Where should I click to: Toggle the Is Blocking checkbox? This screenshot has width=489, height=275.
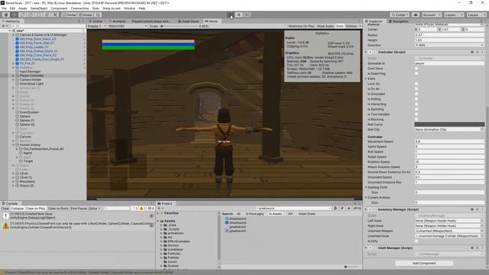click(x=416, y=119)
